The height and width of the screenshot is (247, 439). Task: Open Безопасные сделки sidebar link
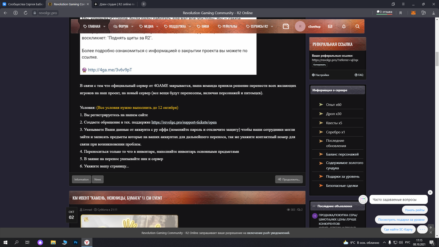tap(342, 186)
